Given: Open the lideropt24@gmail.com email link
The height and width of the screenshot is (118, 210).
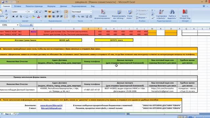Looking at the screenshot, I should (x=51, y=108).
